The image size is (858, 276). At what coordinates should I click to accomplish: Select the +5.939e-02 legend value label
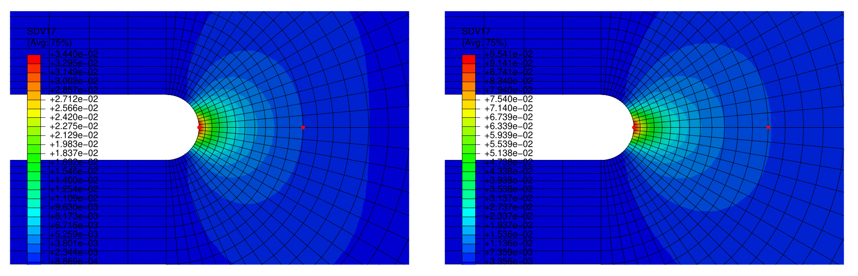[509, 135]
